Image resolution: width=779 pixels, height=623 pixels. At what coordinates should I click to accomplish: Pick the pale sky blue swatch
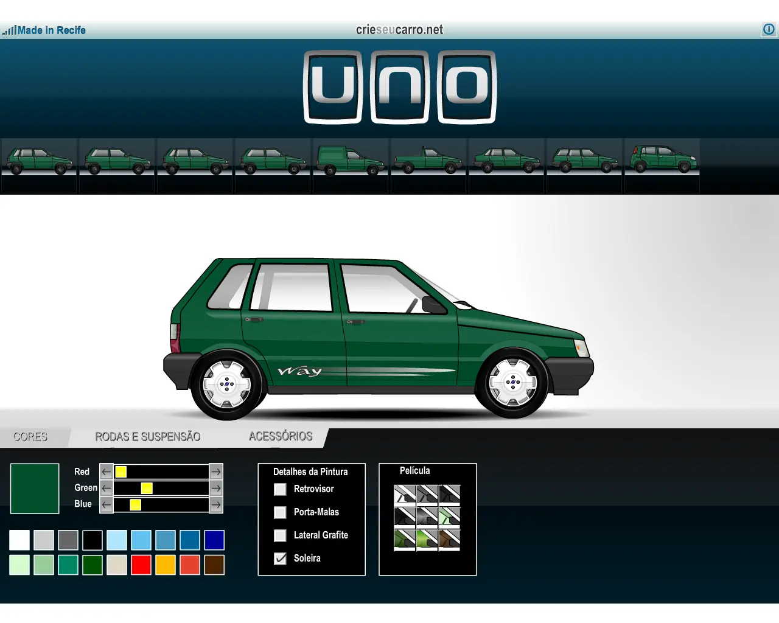point(117,540)
